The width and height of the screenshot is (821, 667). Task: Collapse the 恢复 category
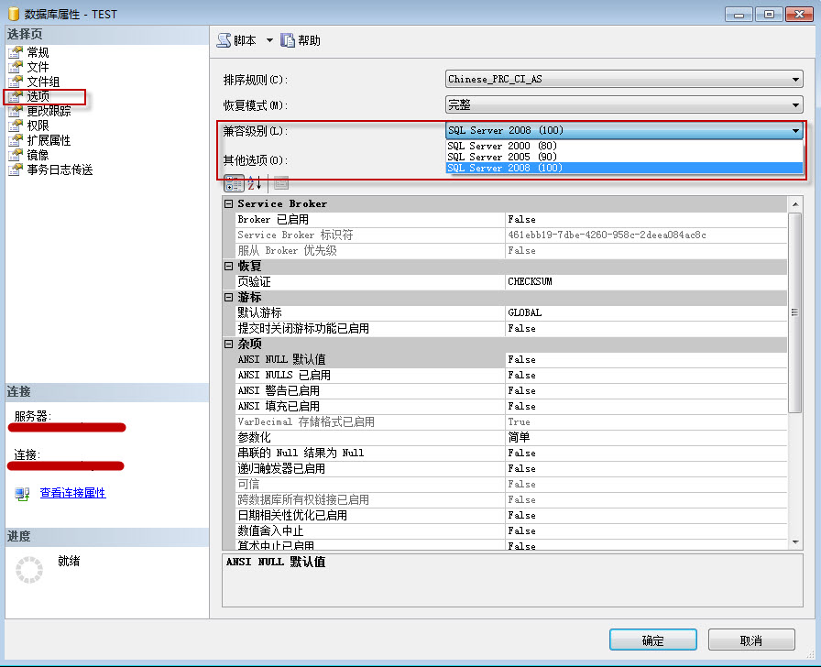pyautogui.click(x=229, y=266)
